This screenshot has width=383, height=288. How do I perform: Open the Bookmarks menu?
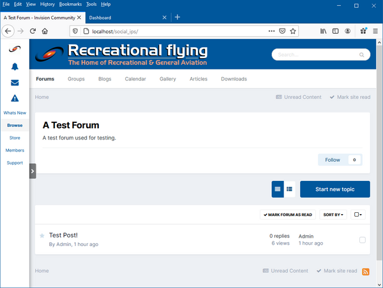tap(70, 4)
